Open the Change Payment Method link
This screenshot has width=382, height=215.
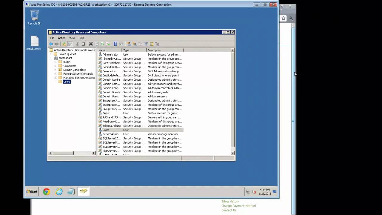(x=238, y=206)
